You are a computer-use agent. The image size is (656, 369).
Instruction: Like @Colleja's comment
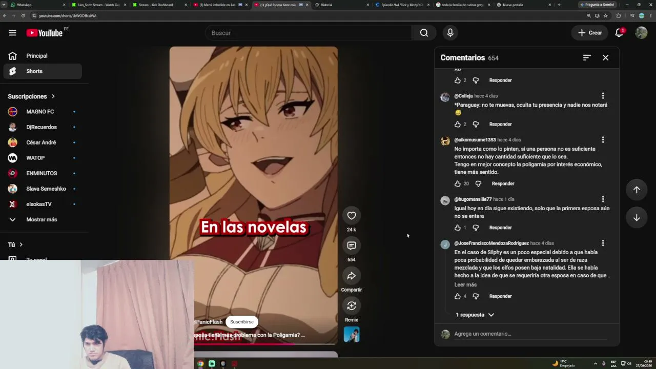click(458, 124)
